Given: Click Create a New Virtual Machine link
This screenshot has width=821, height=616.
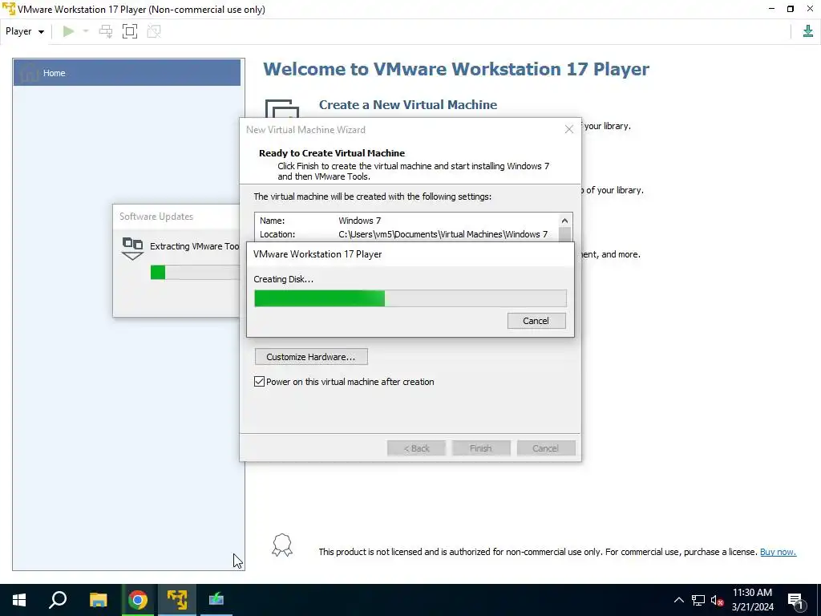Looking at the screenshot, I should (408, 105).
